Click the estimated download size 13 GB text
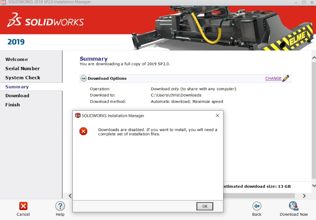The image size is (316, 220). [257, 186]
